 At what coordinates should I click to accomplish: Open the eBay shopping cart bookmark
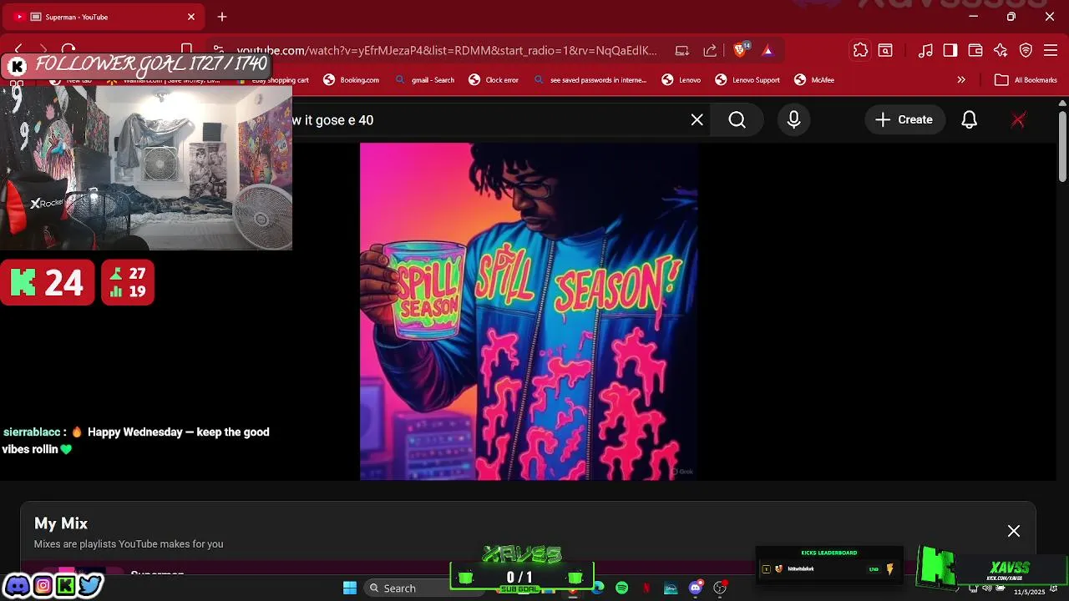click(272, 80)
